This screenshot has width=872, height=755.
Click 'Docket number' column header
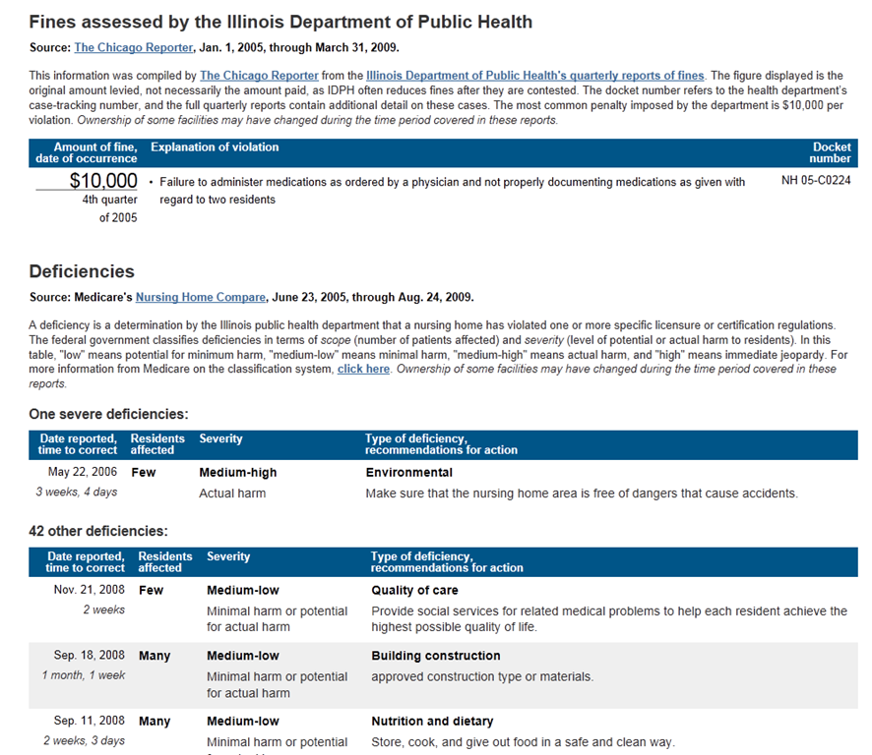[830, 152]
